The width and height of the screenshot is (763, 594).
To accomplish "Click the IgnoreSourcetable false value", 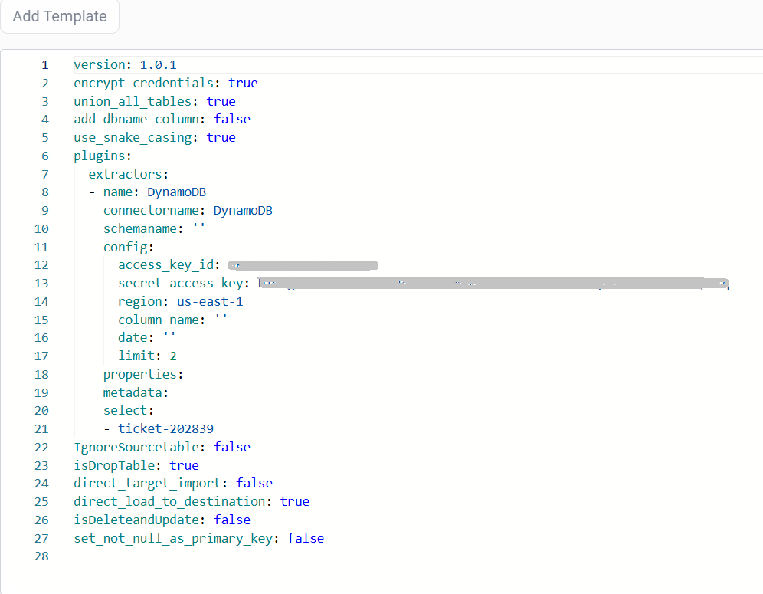I will coord(231,447).
